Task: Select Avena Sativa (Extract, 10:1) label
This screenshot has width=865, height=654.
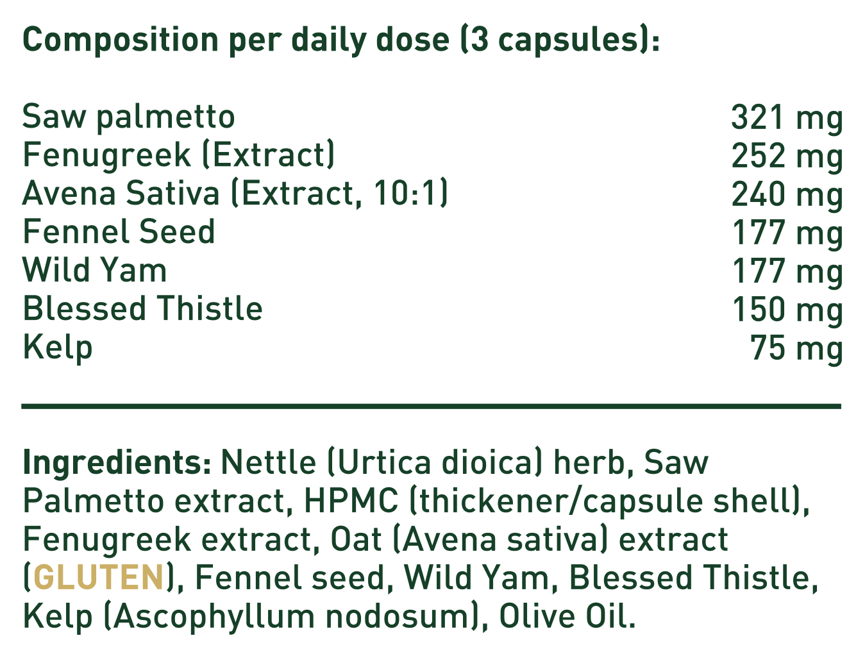Action: (x=235, y=194)
